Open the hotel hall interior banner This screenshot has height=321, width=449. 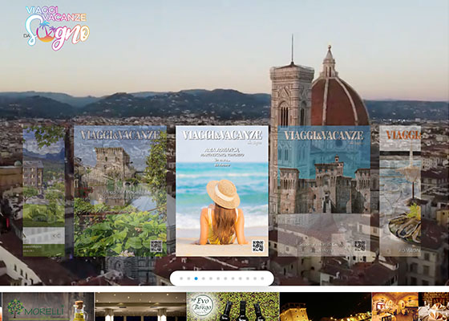tap(140, 307)
